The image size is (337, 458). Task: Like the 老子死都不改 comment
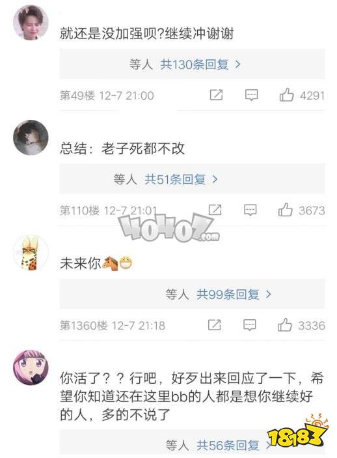click(x=285, y=210)
